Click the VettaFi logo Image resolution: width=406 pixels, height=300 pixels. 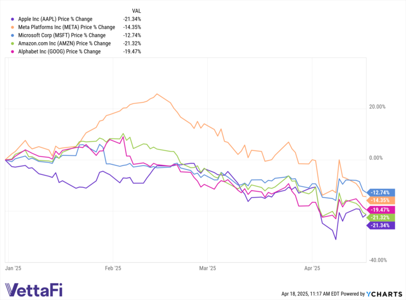coord(34,291)
